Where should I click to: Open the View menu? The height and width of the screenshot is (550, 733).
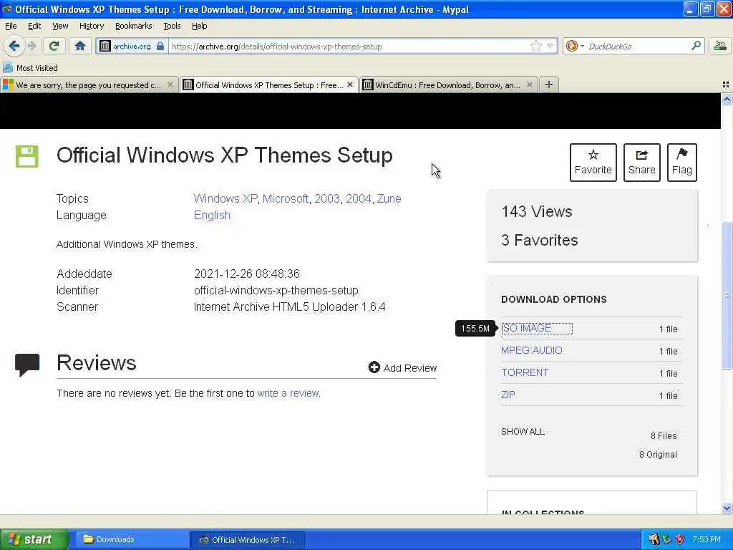(60, 26)
